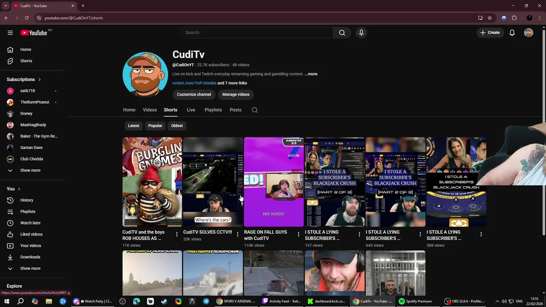The image size is (546, 307).
Task: Switch to the Posts tab
Action: tap(235, 110)
